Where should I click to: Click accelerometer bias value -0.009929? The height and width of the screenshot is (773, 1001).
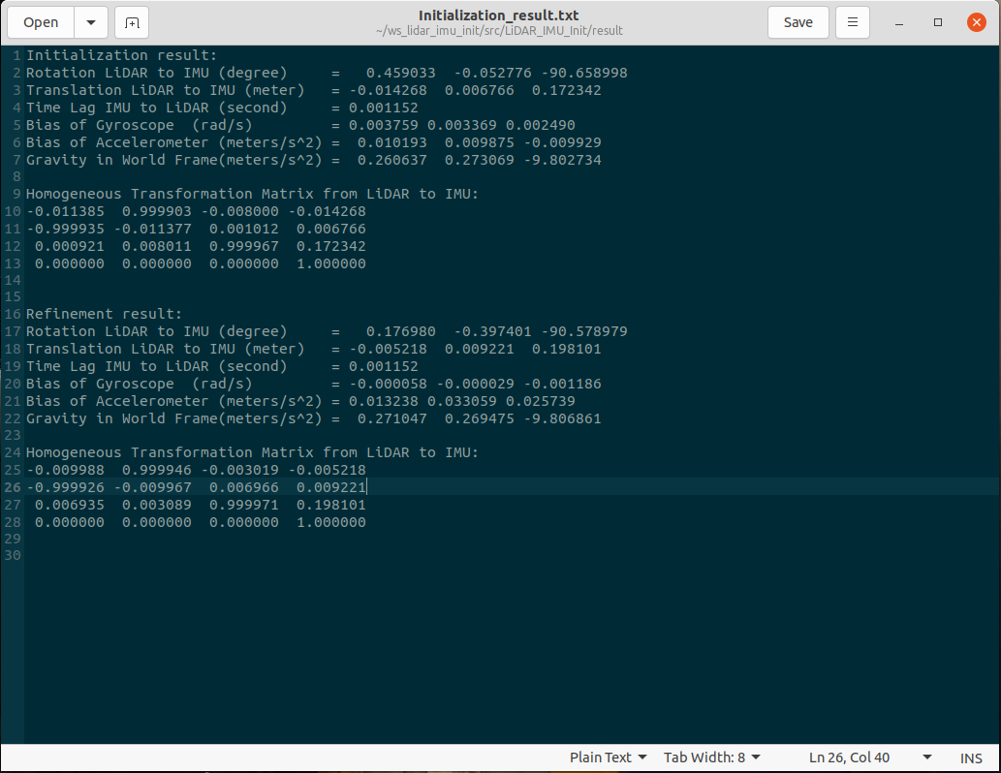562,142
